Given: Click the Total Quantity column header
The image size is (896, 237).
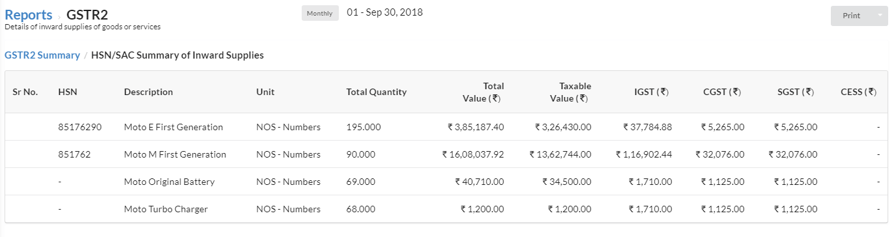Looking at the screenshot, I should 376,92.
